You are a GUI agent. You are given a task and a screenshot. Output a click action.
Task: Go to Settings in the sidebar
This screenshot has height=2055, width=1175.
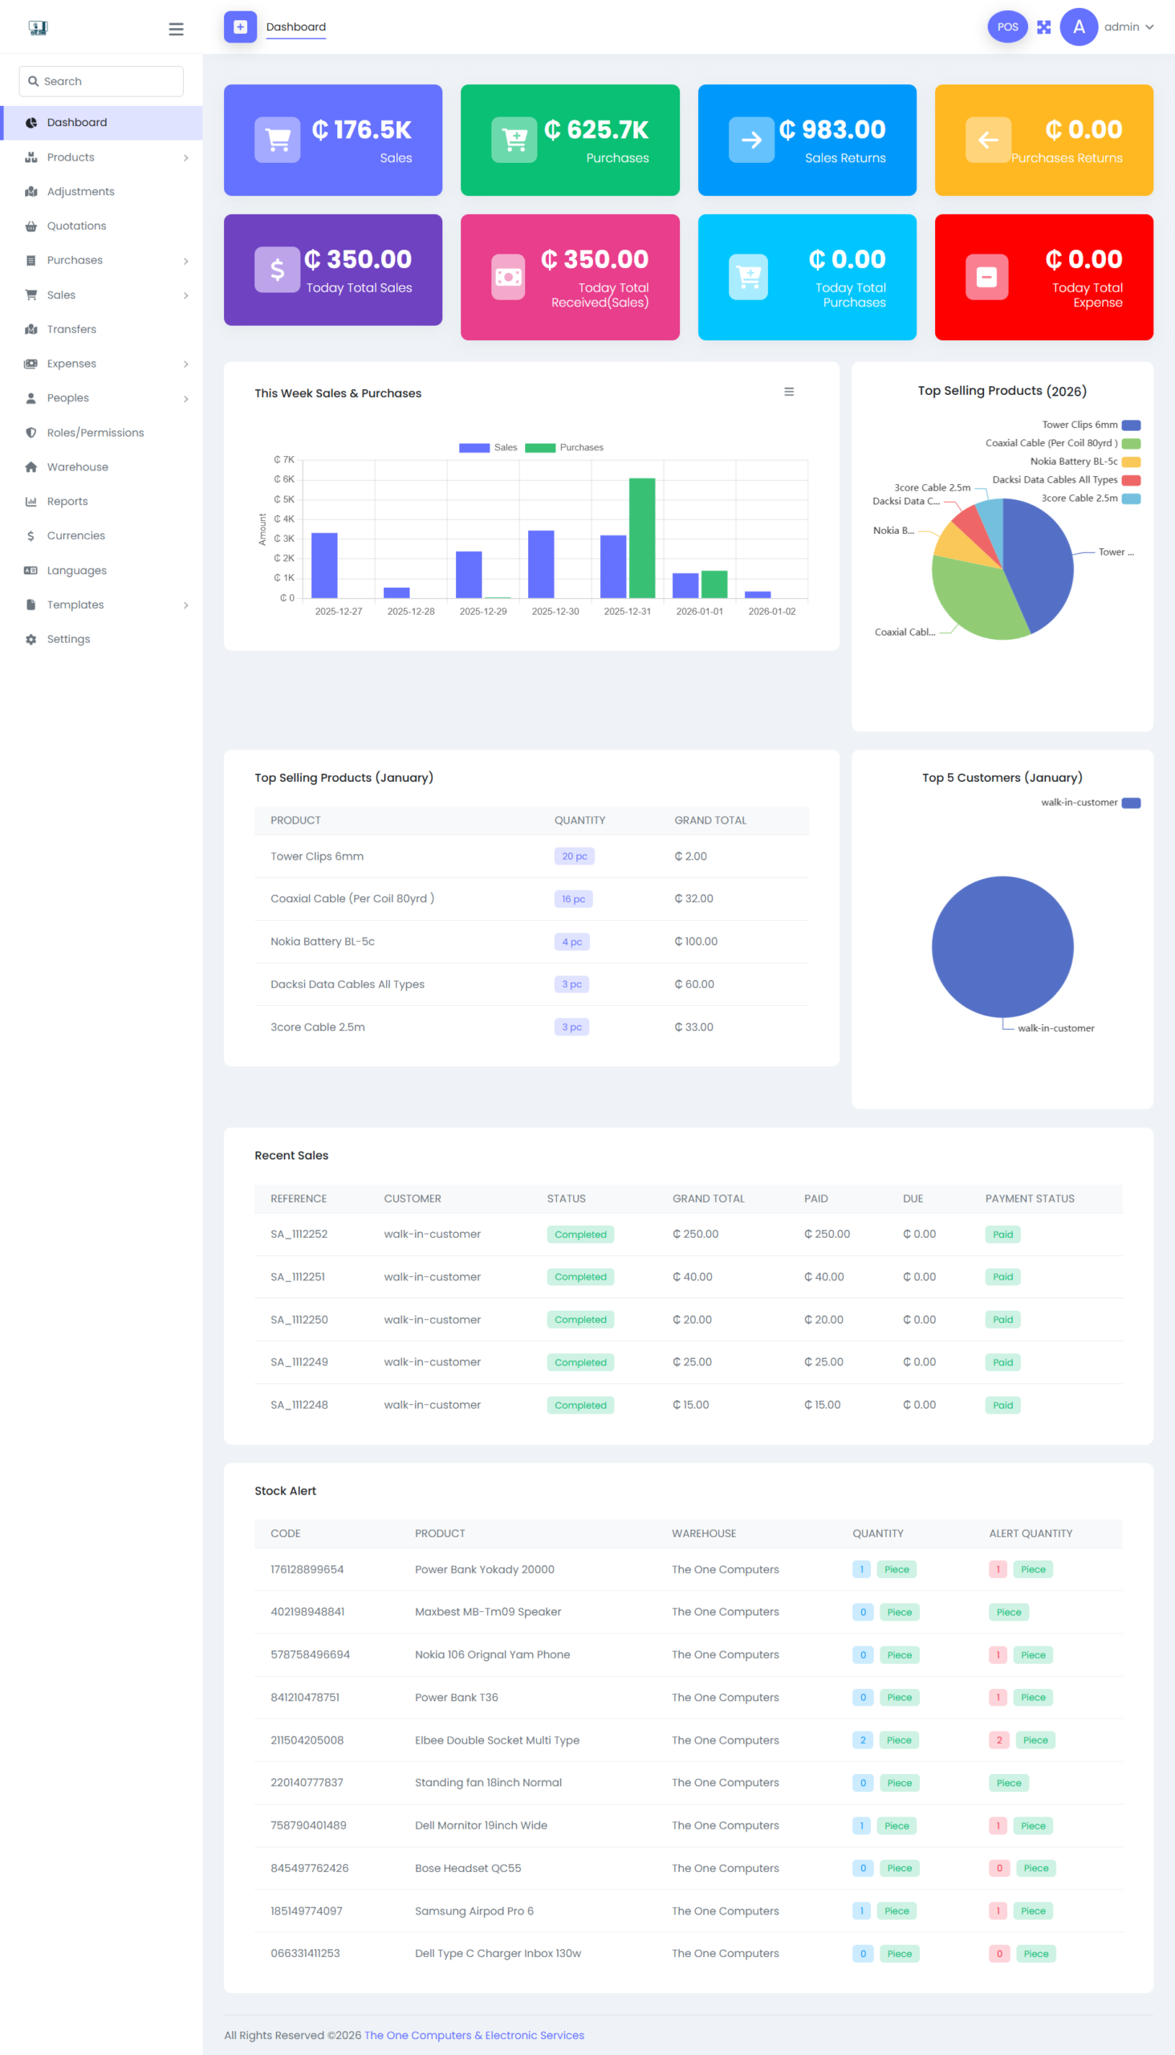coord(67,639)
